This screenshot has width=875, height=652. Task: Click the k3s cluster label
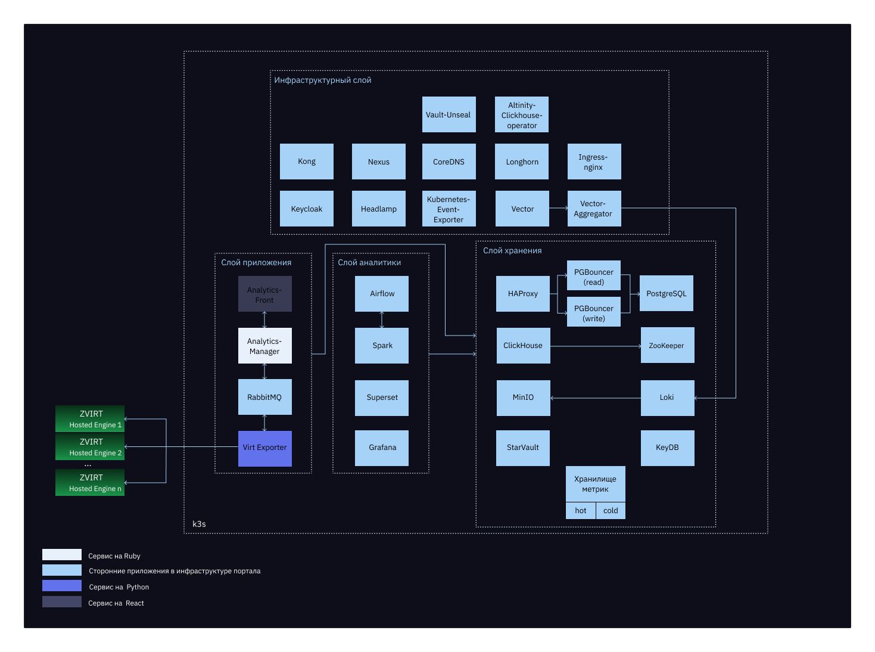[199, 524]
